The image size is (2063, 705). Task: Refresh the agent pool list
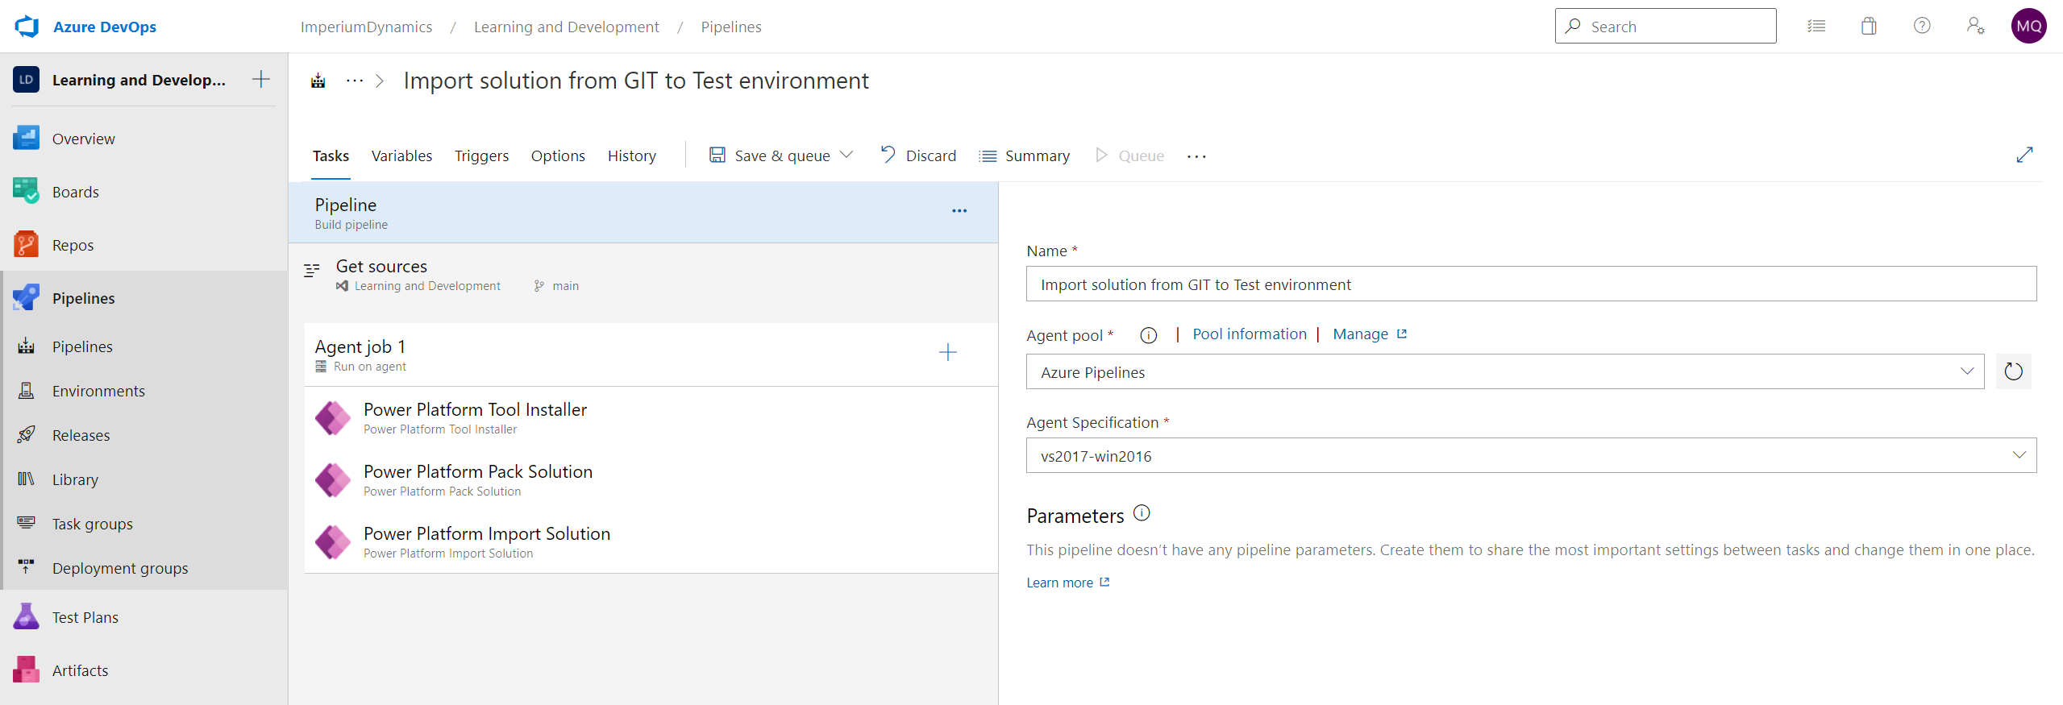coord(2013,371)
